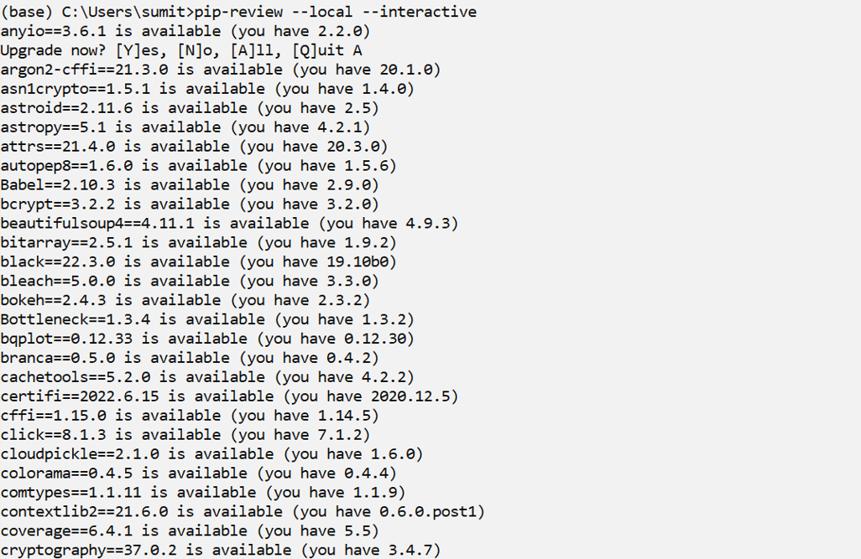
Task: Click the astropy==5.1 line
Action: [x=185, y=127]
